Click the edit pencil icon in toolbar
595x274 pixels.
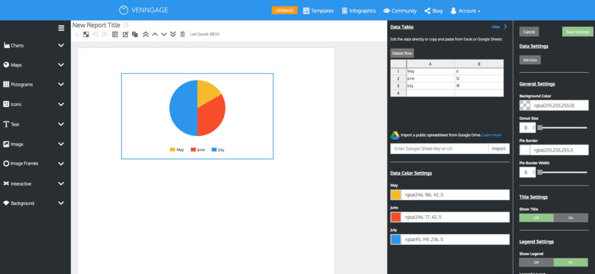(125, 34)
